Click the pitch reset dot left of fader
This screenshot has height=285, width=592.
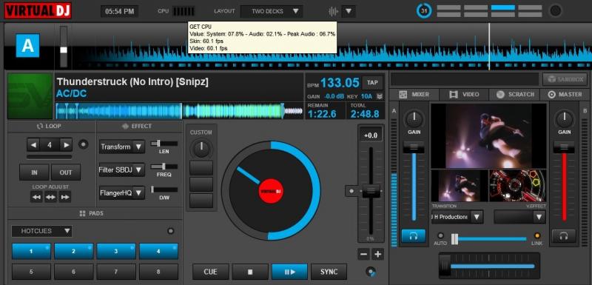(351, 191)
